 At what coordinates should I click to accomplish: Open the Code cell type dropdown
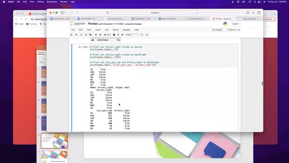(135, 35)
